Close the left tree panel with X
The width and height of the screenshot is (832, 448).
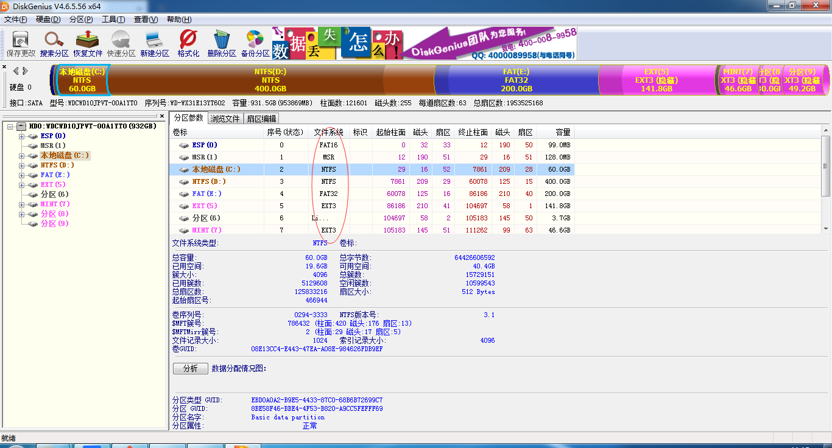click(x=162, y=116)
